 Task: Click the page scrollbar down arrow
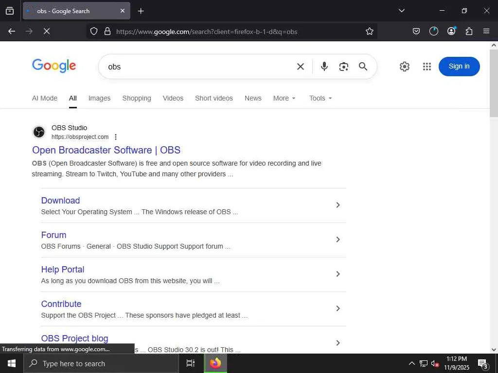[494, 350]
